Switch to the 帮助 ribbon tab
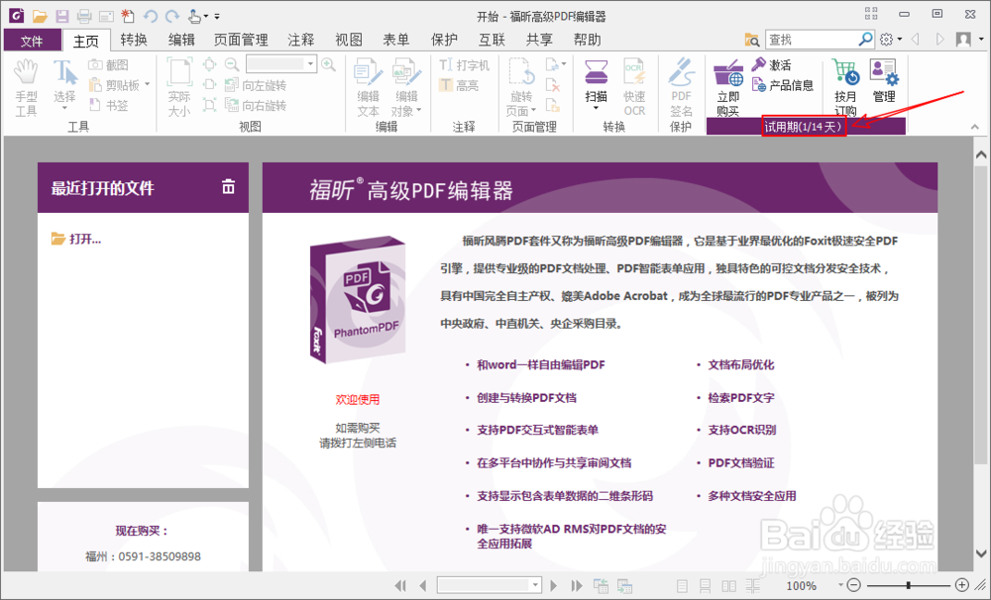Screen dimensions: 991x600 (x=587, y=40)
